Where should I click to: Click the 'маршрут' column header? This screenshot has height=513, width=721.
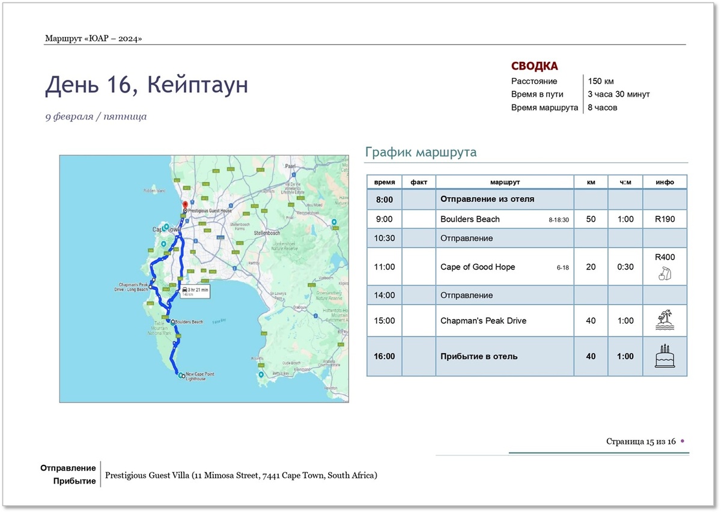(x=505, y=182)
